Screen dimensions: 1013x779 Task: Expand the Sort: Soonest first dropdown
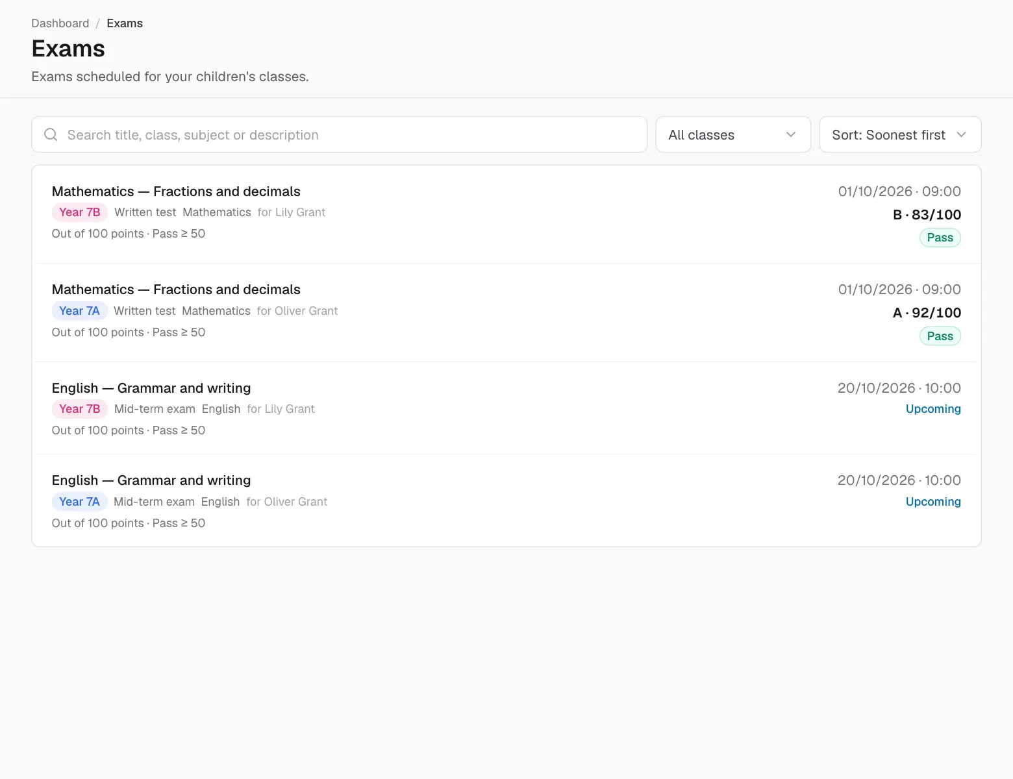pos(900,134)
